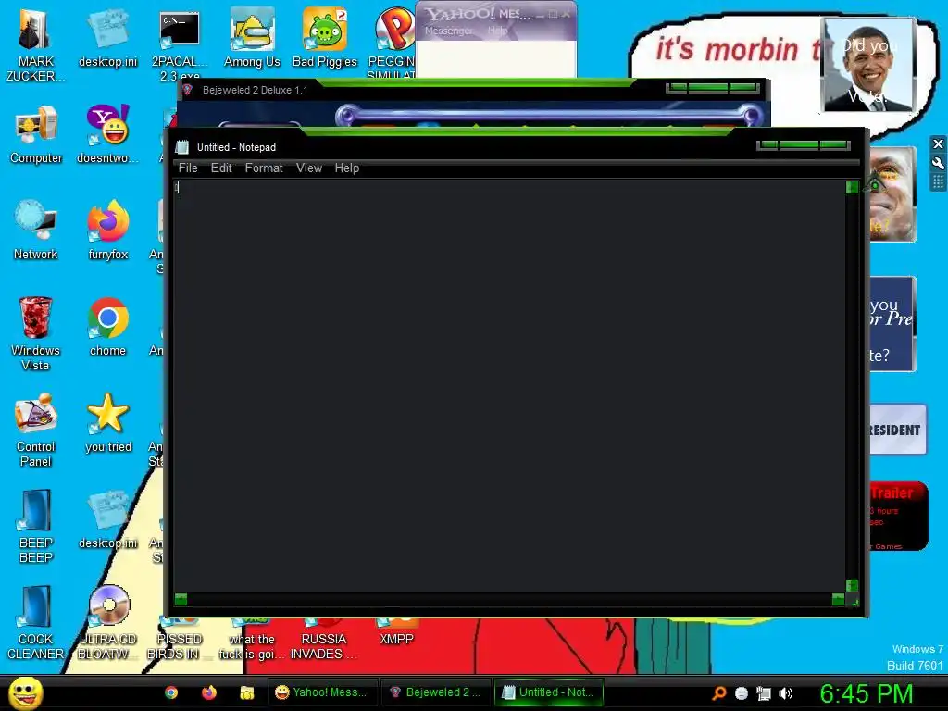Open the 2PACAL 2.3.exe desktop shortcut

[180, 45]
